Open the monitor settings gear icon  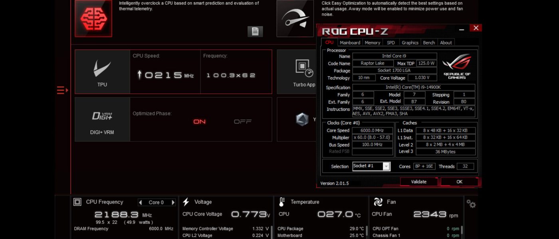click(471, 204)
